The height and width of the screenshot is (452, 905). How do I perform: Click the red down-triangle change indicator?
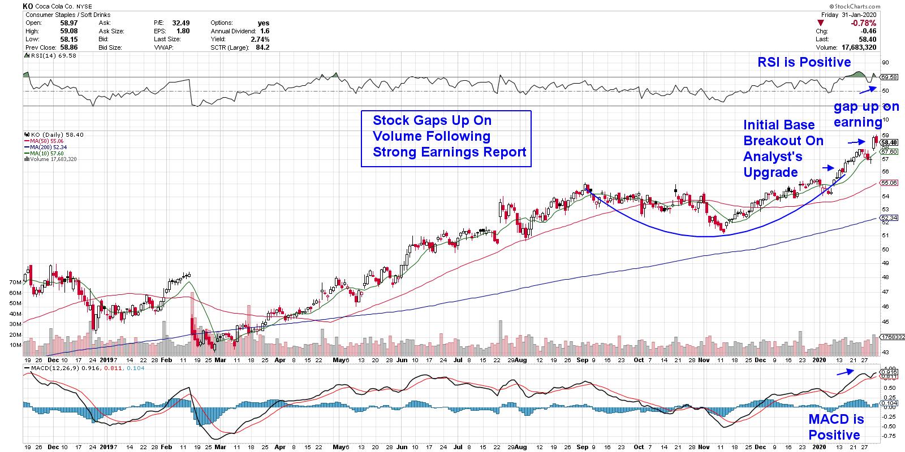coord(821,24)
